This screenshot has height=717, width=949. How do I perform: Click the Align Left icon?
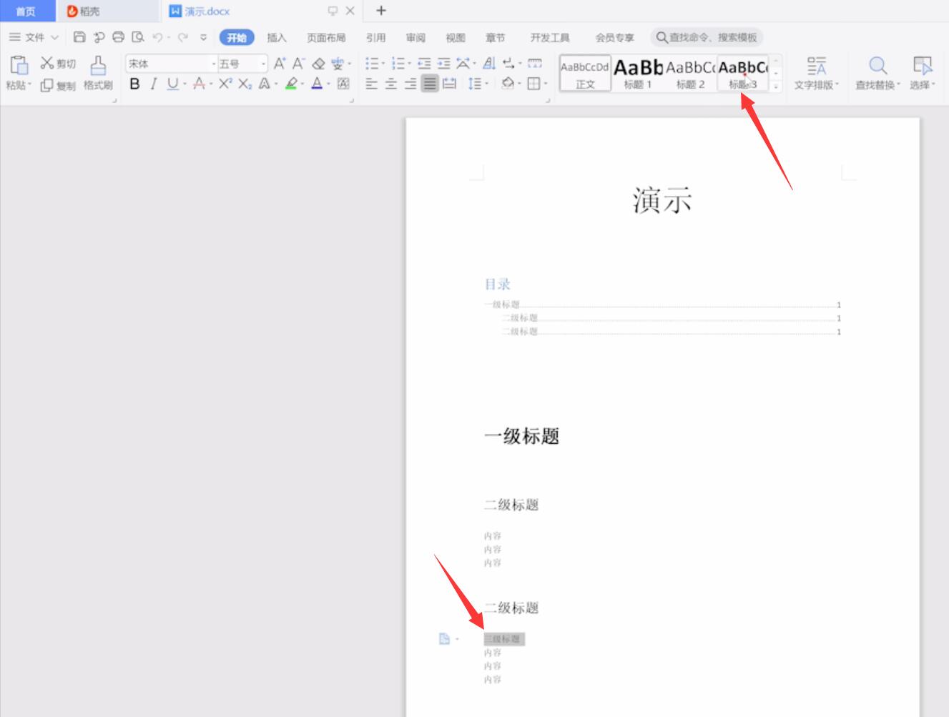click(371, 84)
